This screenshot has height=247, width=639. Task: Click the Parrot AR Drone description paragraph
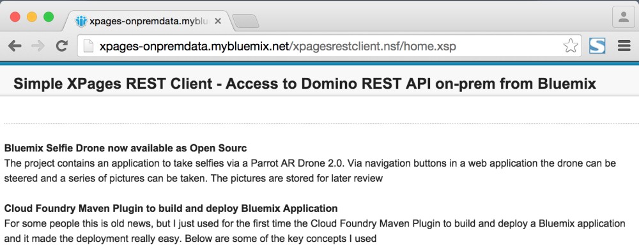click(x=310, y=171)
